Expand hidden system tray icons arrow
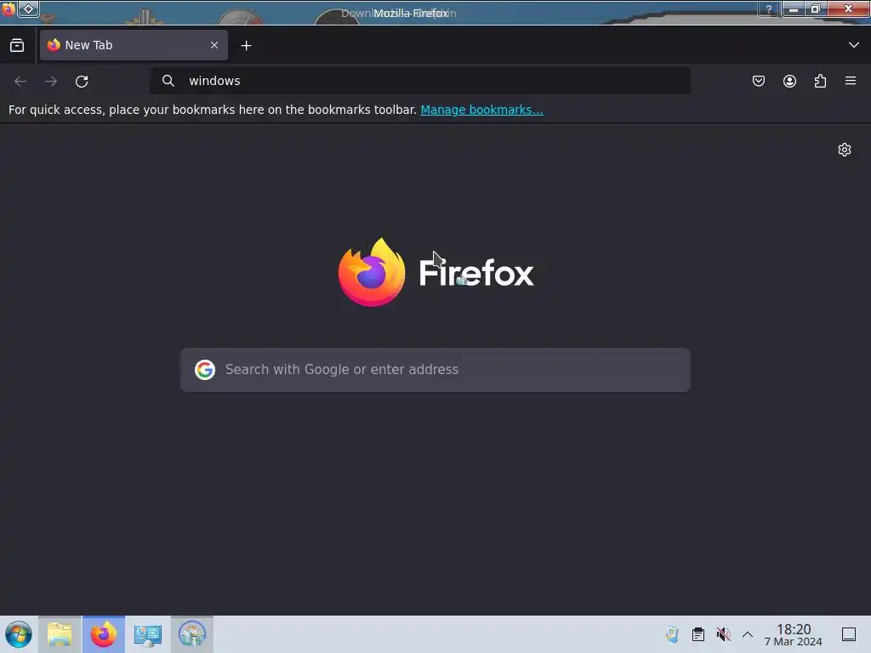Screen dimensions: 871x653 pyautogui.click(x=748, y=634)
